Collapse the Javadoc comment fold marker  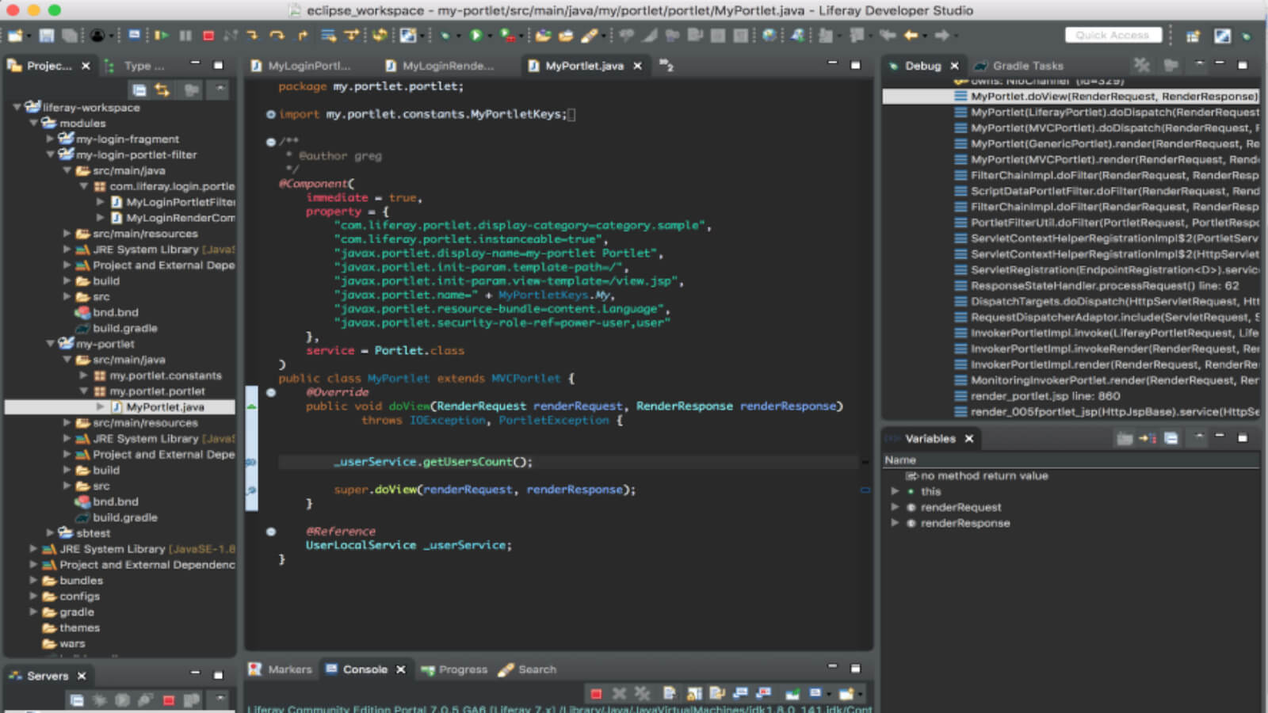click(x=271, y=142)
